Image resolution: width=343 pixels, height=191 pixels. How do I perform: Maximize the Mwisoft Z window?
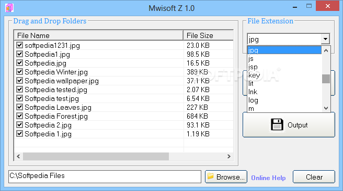click(x=309, y=6)
